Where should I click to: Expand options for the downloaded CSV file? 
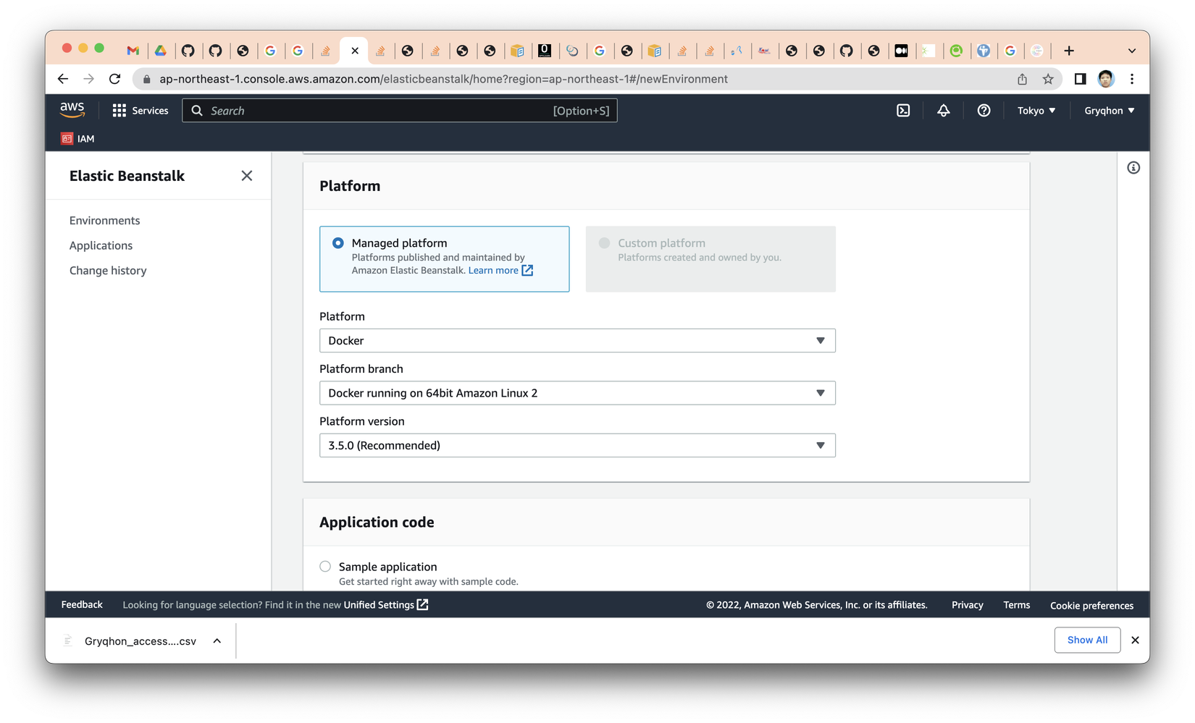click(217, 641)
